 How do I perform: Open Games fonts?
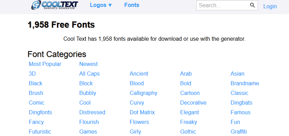tap(88, 132)
